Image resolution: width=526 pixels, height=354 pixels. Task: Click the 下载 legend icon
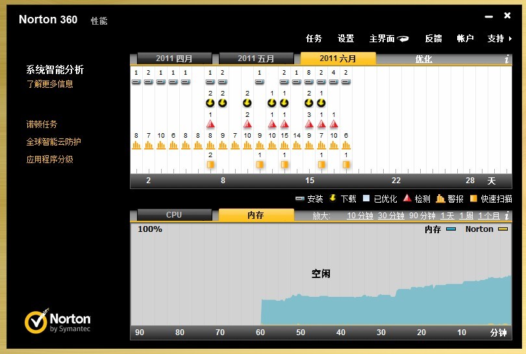[332, 198]
